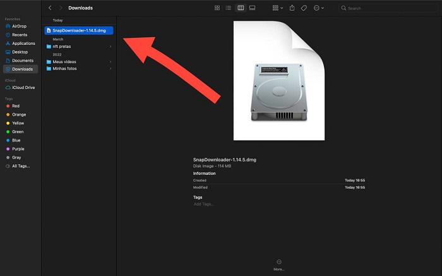
Task: Select the Blue tag
Action: (16, 140)
